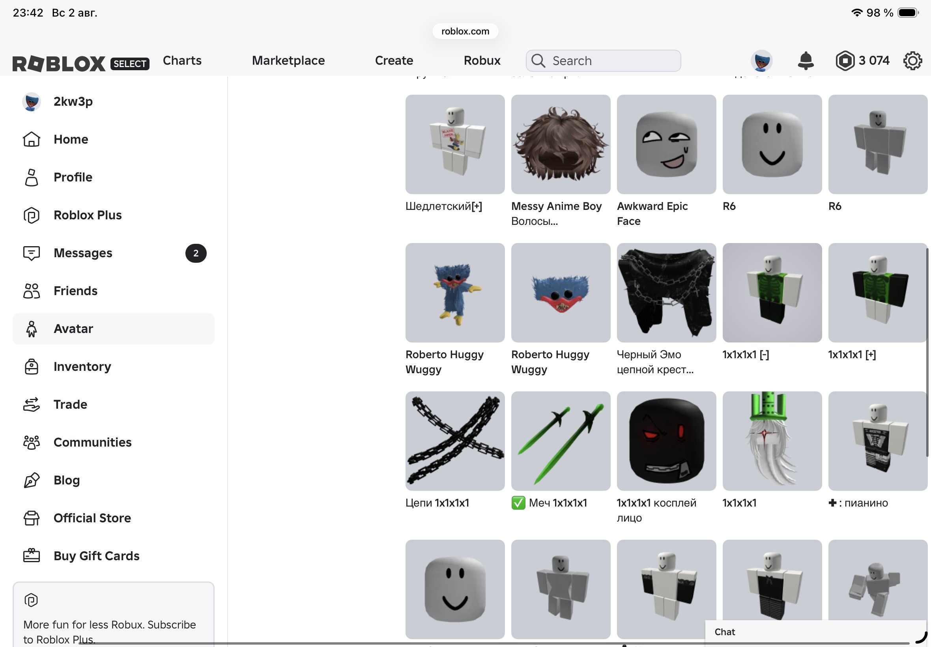Click the Friends people icon
931x647 pixels.
click(31, 291)
